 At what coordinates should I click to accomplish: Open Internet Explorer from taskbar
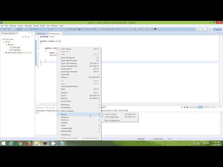pos(11,143)
